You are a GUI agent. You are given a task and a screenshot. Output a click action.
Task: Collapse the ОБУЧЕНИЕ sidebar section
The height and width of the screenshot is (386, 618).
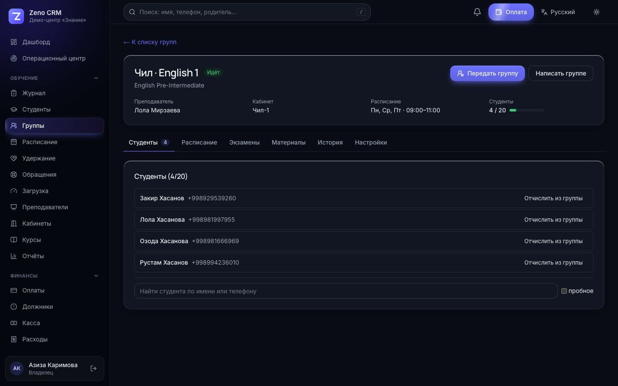[x=55, y=78]
